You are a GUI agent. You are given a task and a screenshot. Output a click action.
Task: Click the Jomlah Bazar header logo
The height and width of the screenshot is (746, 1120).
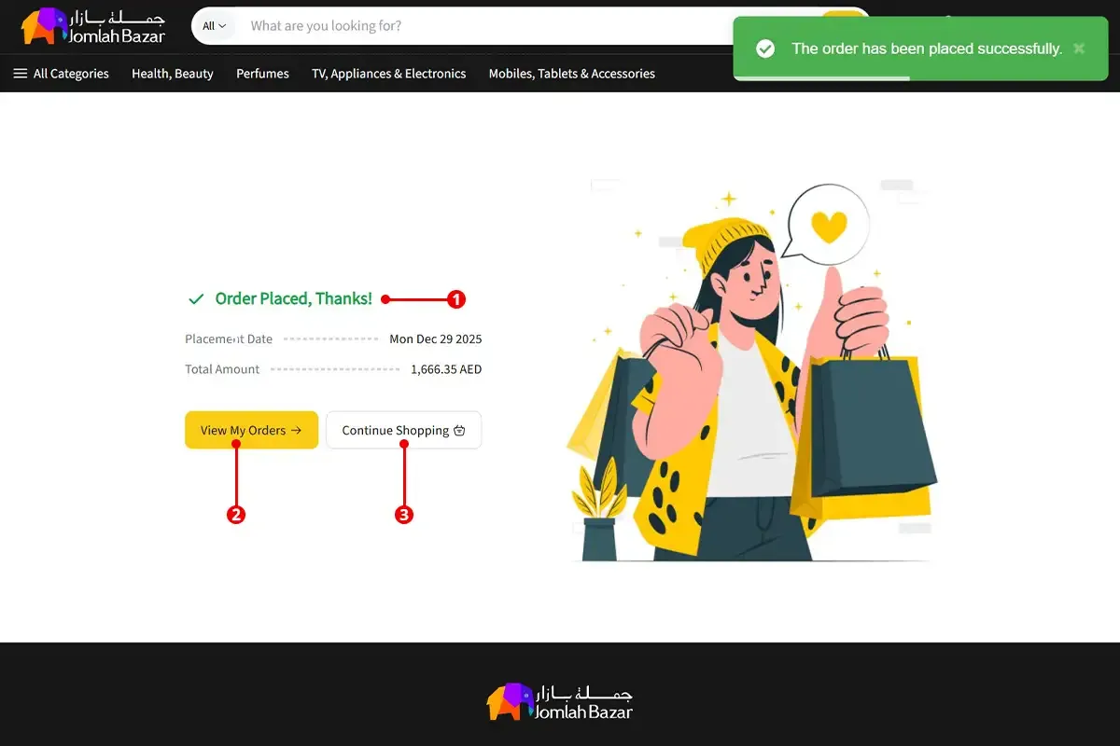coord(93,26)
